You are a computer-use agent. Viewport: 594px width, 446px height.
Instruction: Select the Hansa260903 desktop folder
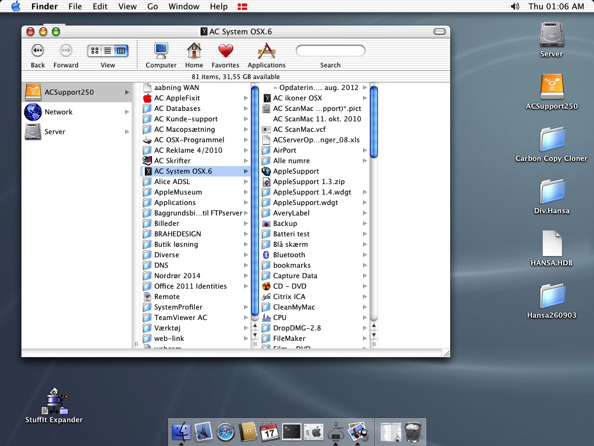pos(552,296)
